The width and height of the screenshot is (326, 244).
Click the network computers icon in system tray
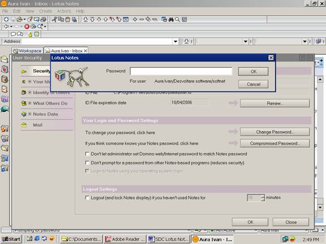(285, 239)
